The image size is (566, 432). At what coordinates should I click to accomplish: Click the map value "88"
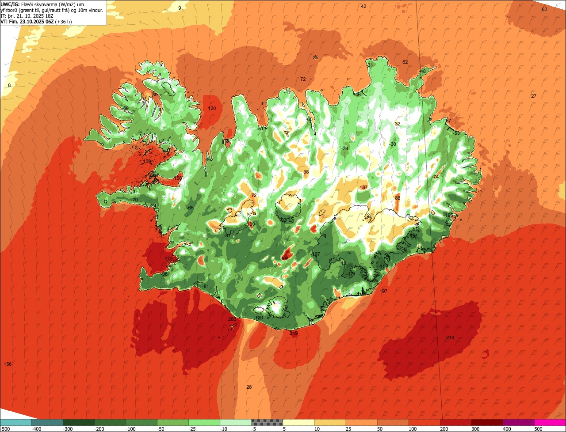click(x=398, y=198)
